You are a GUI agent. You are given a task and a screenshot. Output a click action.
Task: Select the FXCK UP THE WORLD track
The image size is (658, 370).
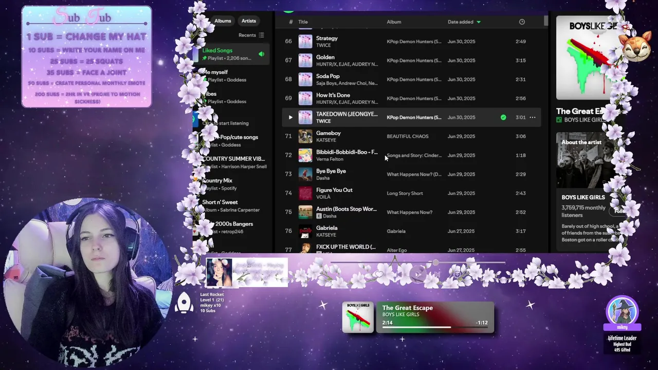pyautogui.click(x=346, y=247)
